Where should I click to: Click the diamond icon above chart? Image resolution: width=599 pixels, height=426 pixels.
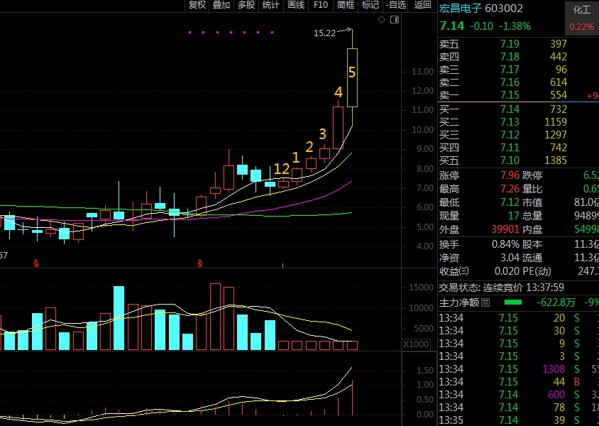coord(381,19)
